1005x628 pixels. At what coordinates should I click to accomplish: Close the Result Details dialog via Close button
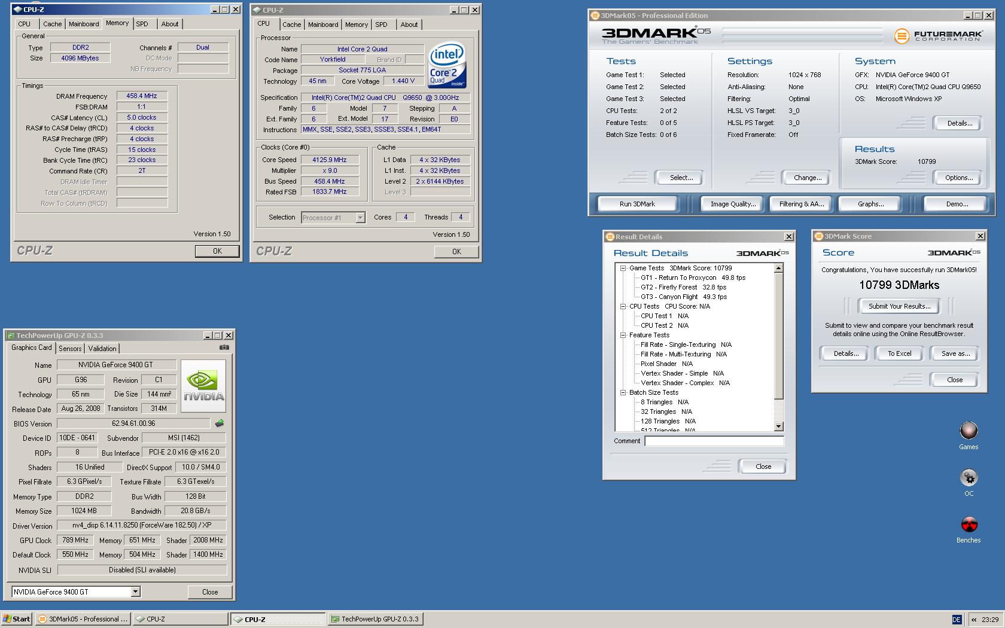pos(763,467)
